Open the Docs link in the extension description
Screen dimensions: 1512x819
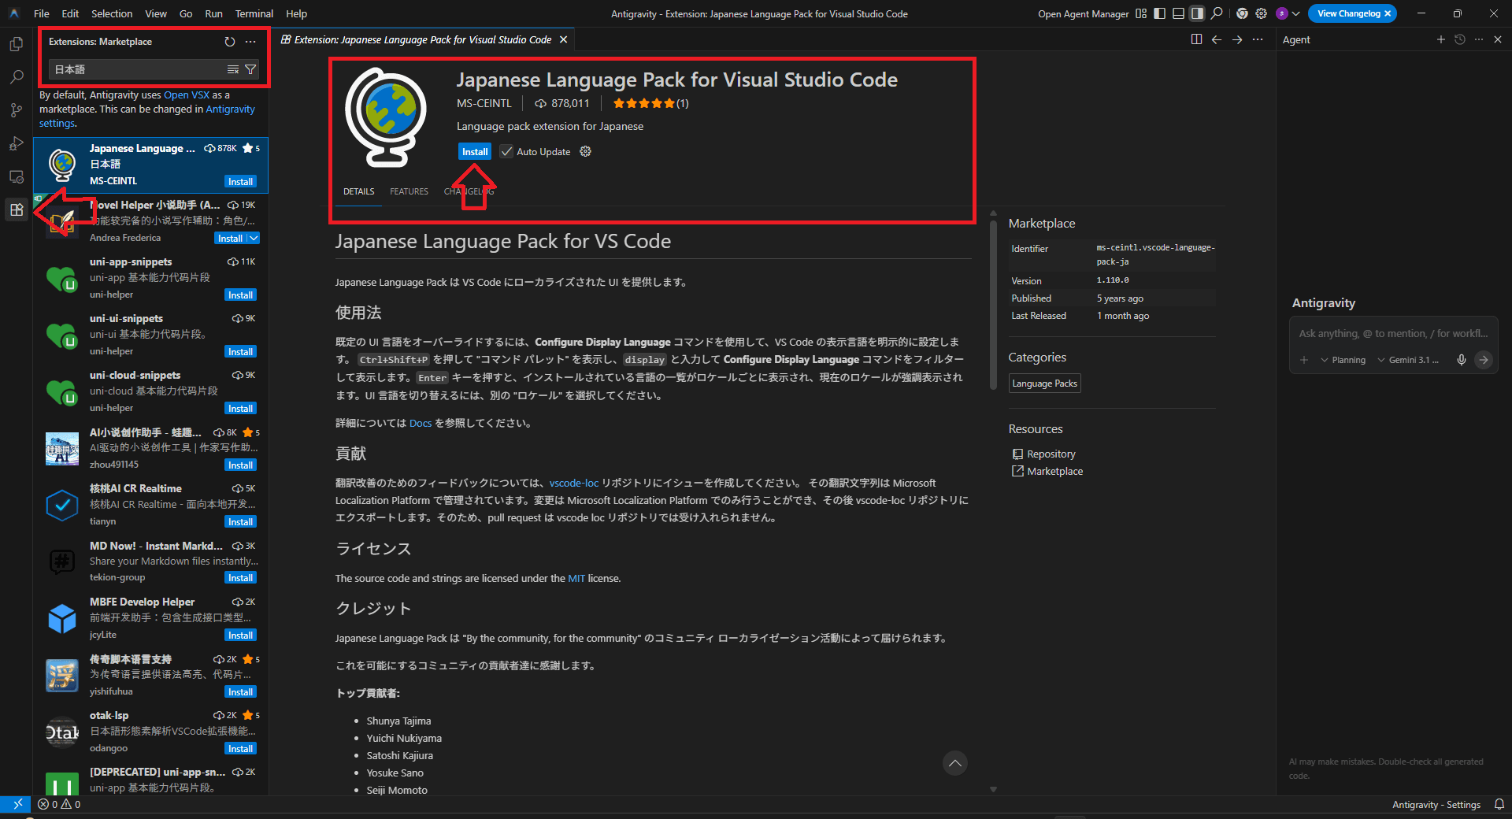pyautogui.click(x=420, y=423)
